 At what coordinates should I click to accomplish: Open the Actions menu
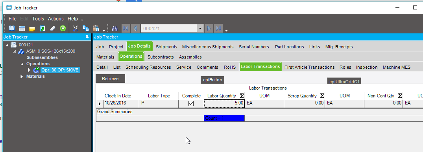point(56,19)
